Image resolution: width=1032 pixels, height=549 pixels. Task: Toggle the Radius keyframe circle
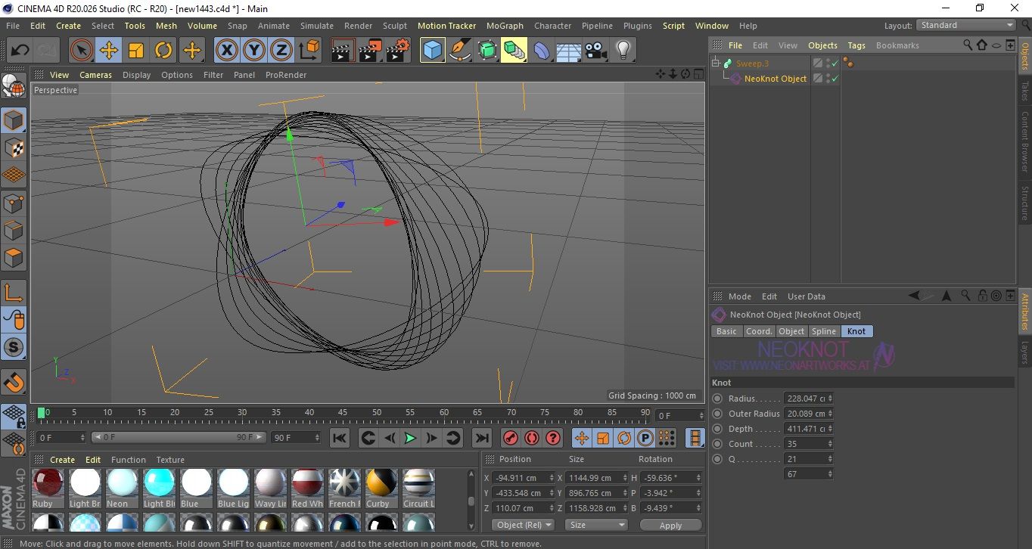(x=717, y=399)
